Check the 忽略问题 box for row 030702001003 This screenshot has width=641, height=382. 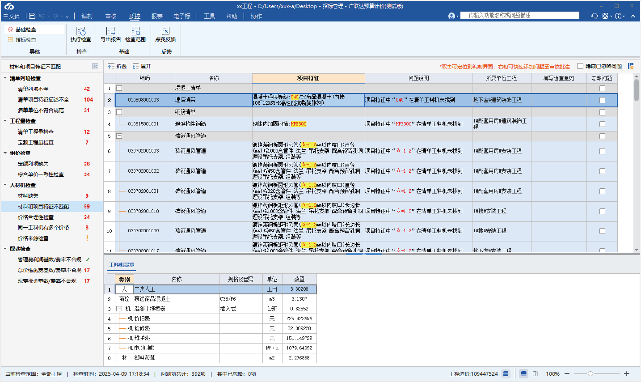[x=602, y=151]
